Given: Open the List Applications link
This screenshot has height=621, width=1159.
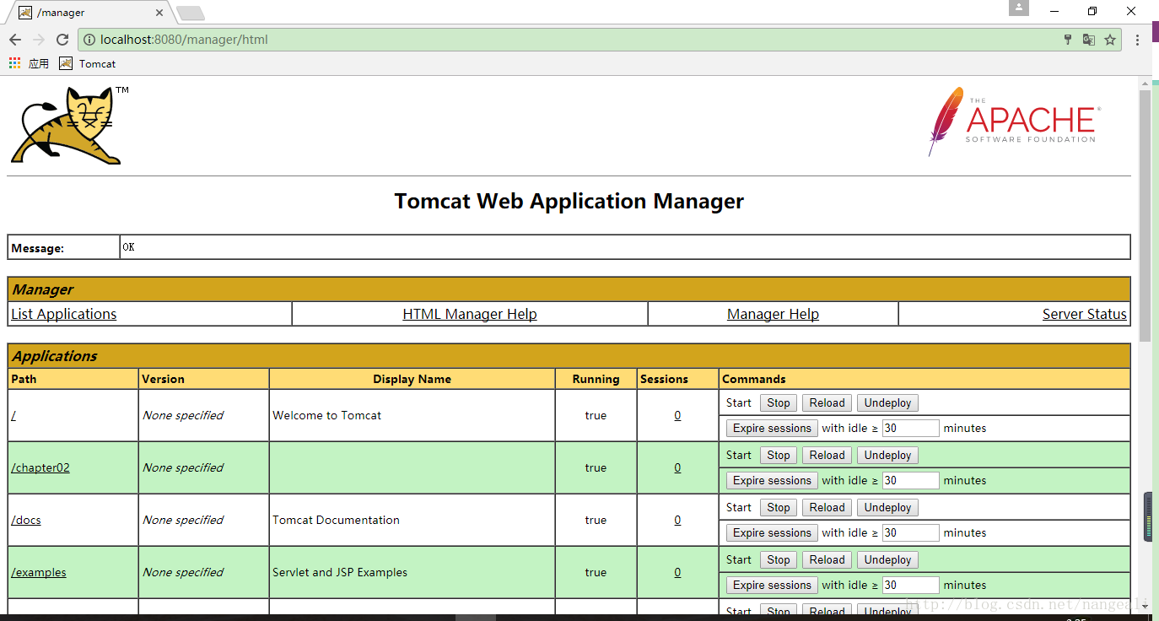Looking at the screenshot, I should (x=64, y=314).
